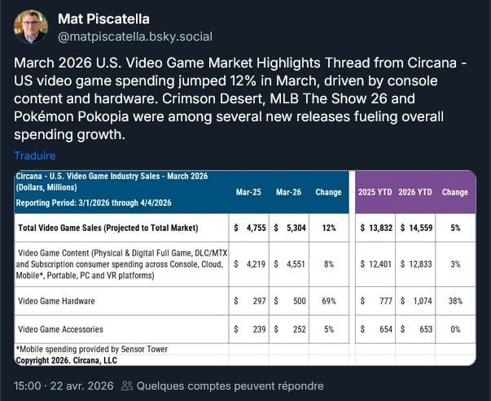Click the 38% YTD hardware change value
491x401 pixels.
[x=455, y=301]
